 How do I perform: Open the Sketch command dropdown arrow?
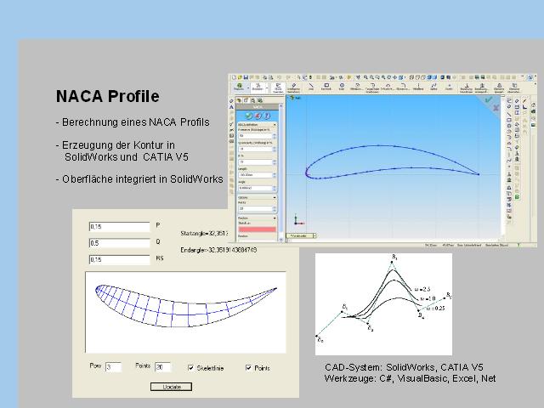tap(267, 88)
